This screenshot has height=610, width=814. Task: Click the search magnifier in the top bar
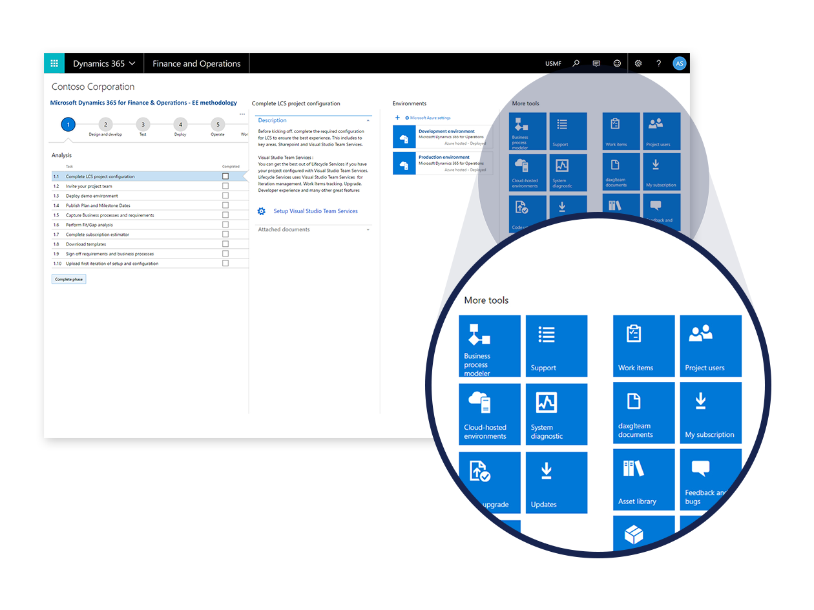pyautogui.click(x=576, y=63)
